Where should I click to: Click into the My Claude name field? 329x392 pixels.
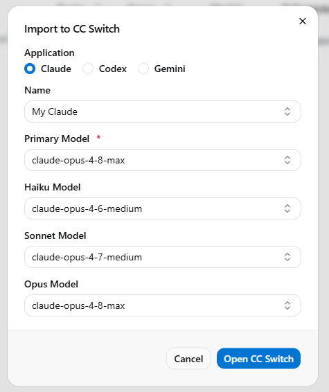point(163,112)
